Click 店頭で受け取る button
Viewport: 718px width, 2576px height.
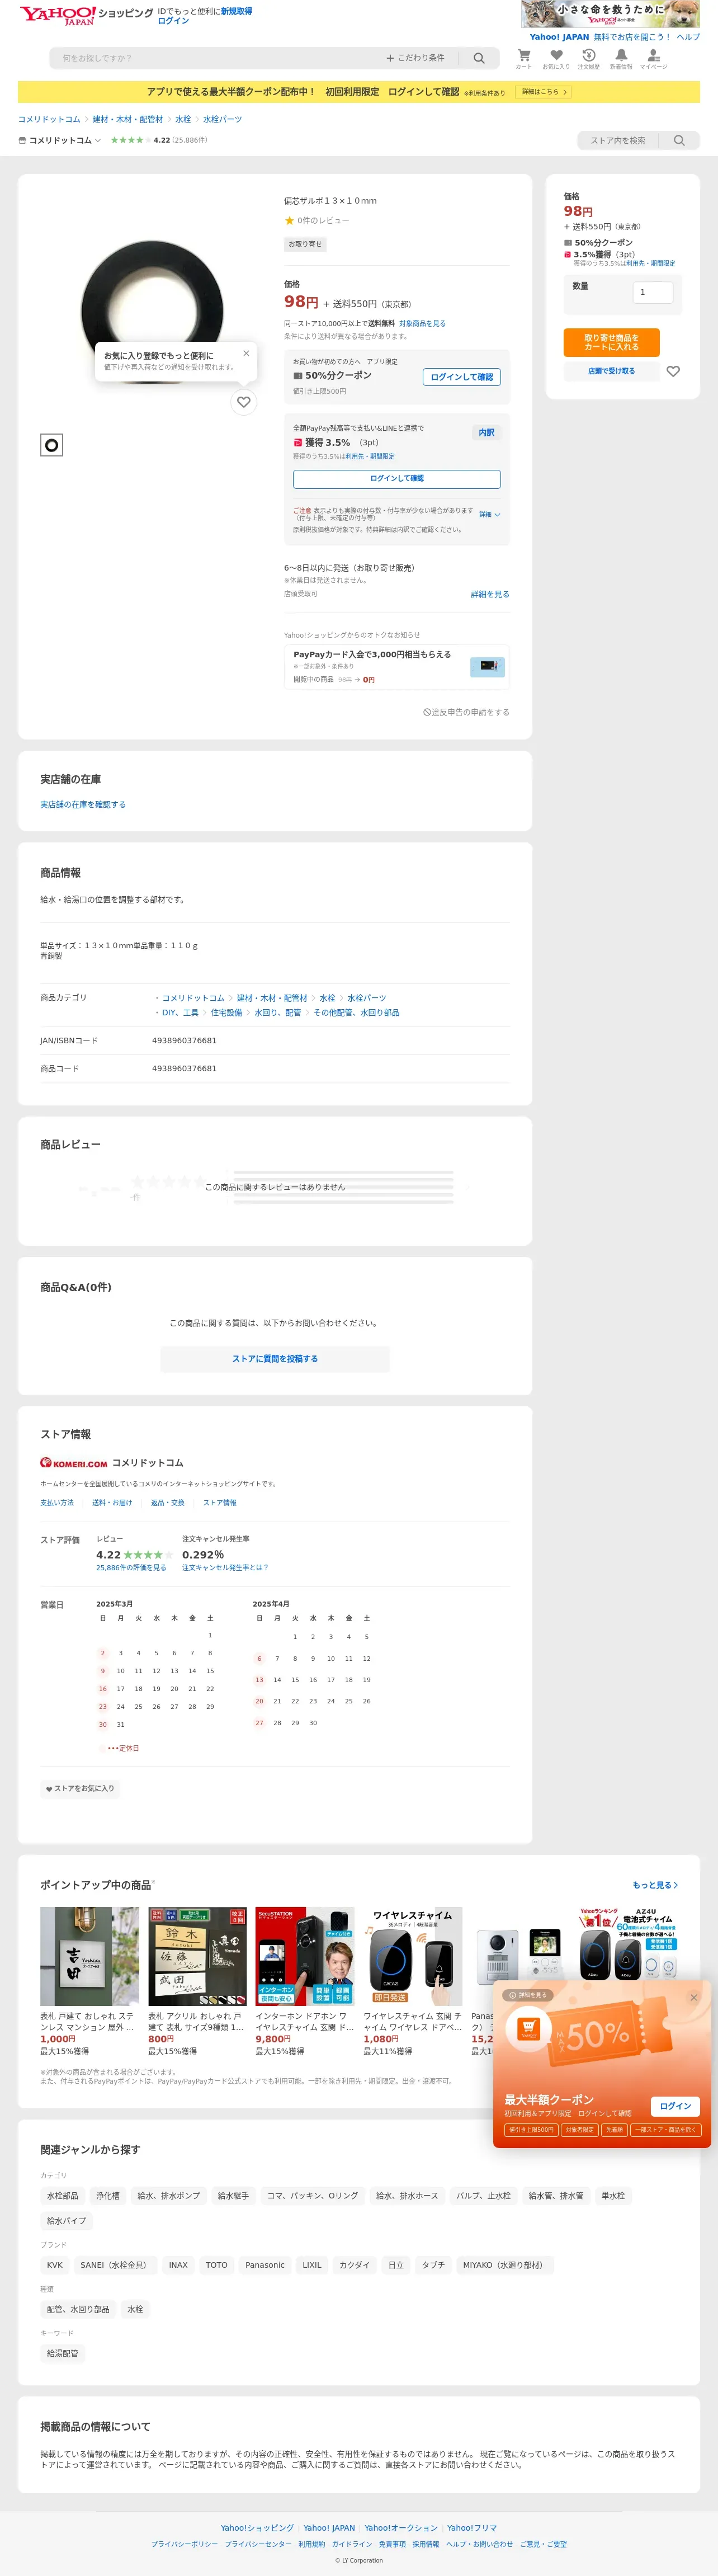[611, 371]
